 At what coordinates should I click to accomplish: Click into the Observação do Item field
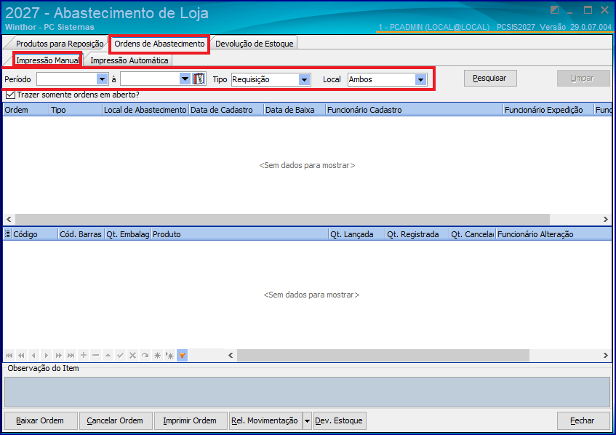(307, 392)
